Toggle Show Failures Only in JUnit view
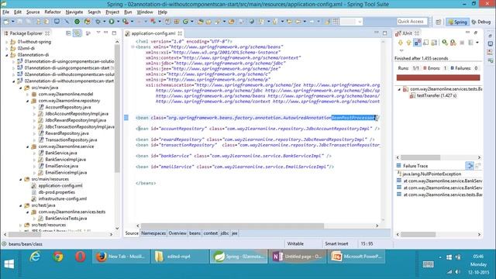The width and height of the screenshot is (496, 279). coord(417,43)
